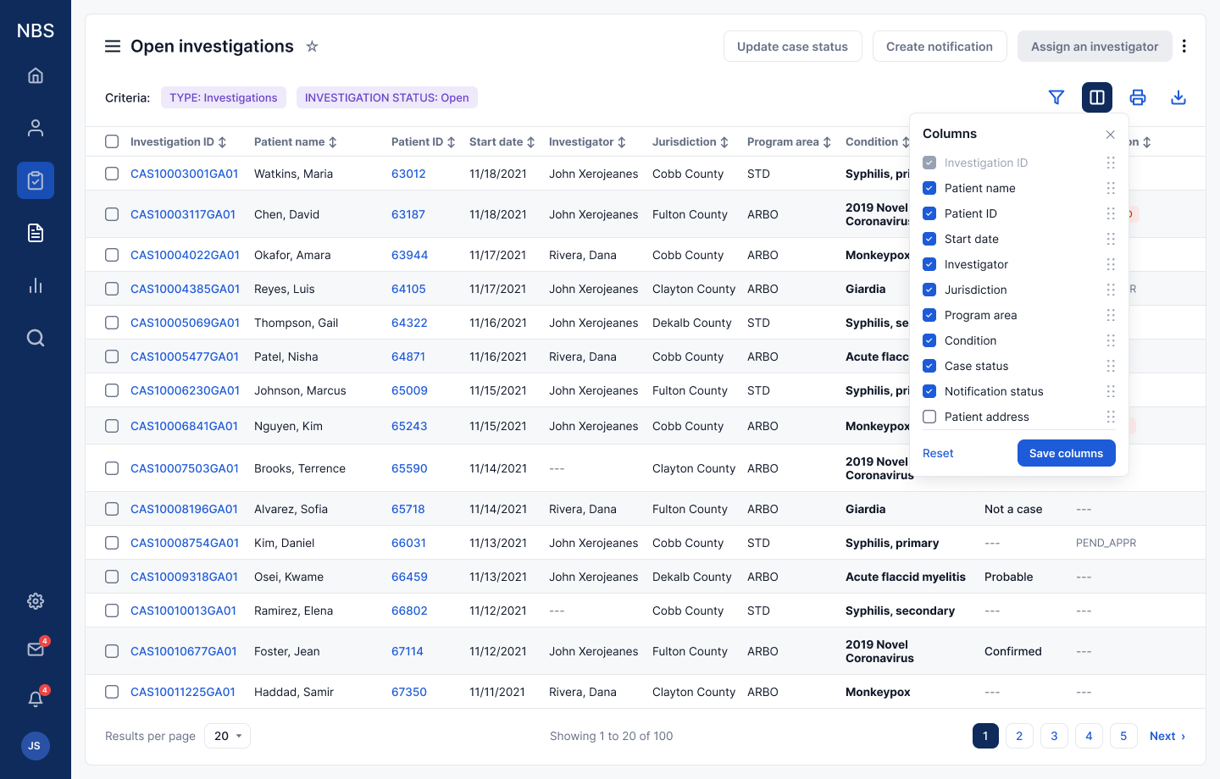This screenshot has width=1220, height=779.
Task: Open the bar chart reports sidebar icon
Action: coord(36,285)
